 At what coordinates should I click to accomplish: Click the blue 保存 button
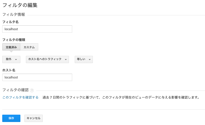click(11, 118)
